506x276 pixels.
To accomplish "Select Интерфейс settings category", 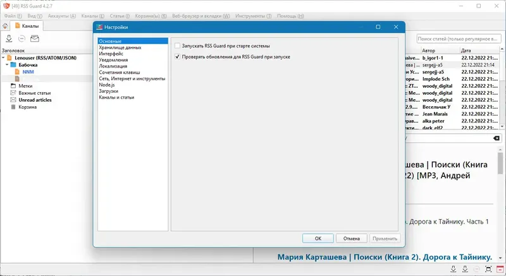I will click(x=133, y=54).
